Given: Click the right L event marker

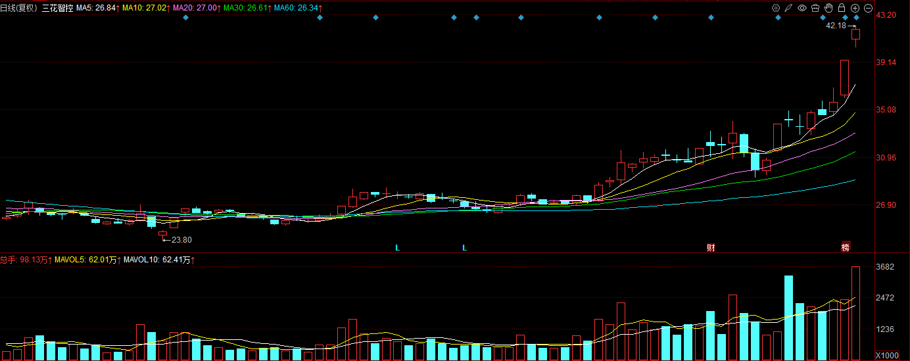Looking at the screenshot, I should 464,248.
